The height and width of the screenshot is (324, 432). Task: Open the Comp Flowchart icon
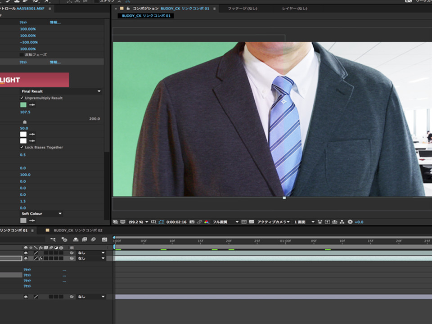pos(342,222)
